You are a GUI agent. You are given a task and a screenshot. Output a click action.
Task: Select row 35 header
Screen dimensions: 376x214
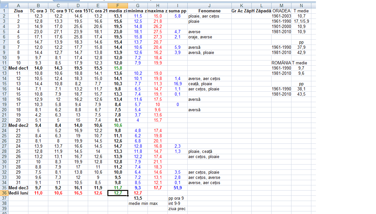(x=4, y=188)
